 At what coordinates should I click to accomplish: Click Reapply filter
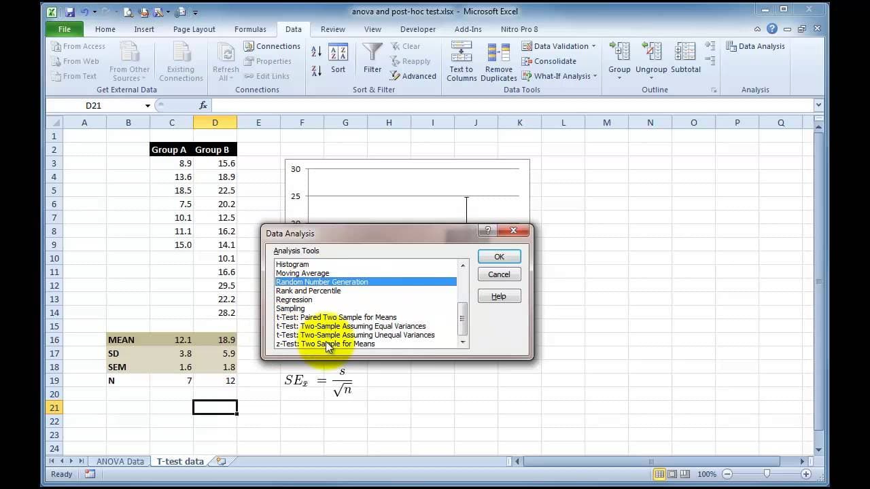pos(411,61)
